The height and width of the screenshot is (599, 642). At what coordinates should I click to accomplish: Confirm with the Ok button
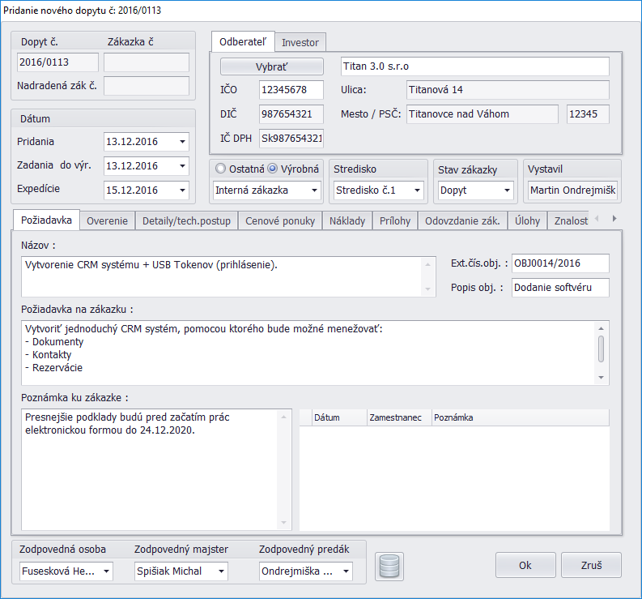525,565
